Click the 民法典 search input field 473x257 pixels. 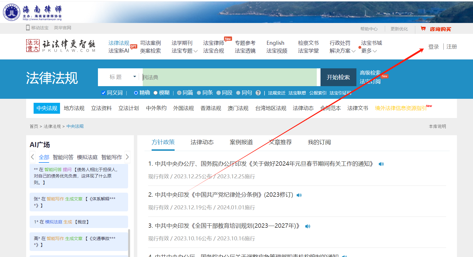click(x=230, y=77)
